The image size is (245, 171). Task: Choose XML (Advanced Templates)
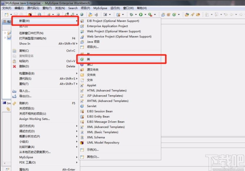click(120, 127)
